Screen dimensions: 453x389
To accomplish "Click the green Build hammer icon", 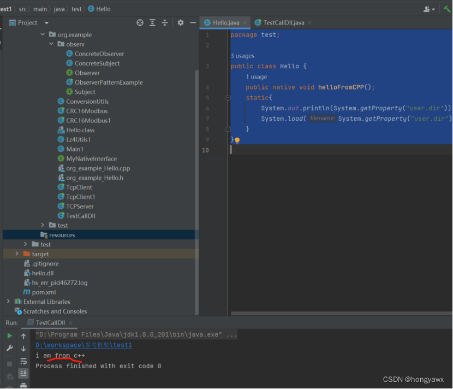I will [447, 9].
